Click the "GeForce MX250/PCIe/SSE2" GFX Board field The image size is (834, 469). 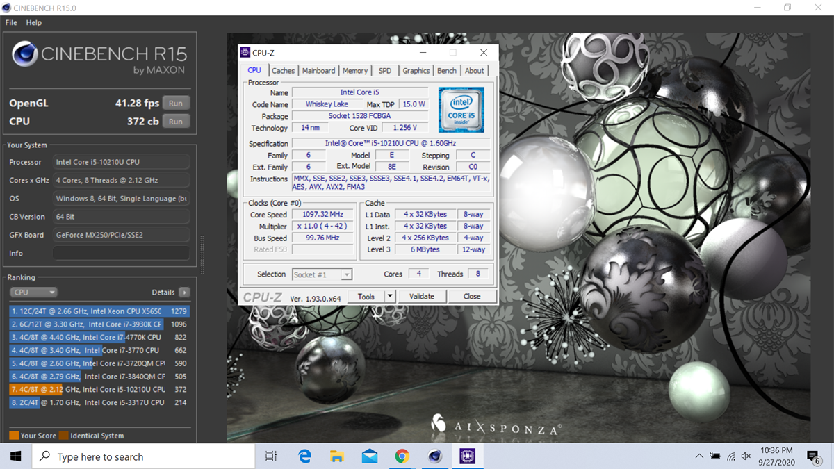tap(122, 235)
